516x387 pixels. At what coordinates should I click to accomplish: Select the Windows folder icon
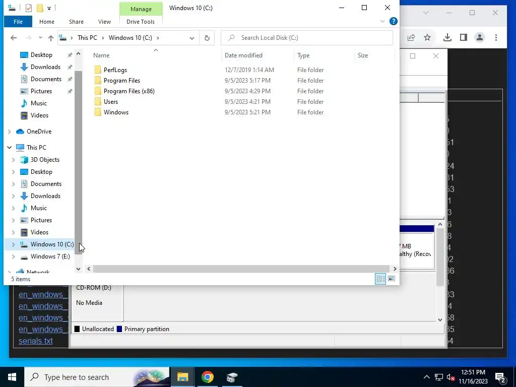click(98, 112)
